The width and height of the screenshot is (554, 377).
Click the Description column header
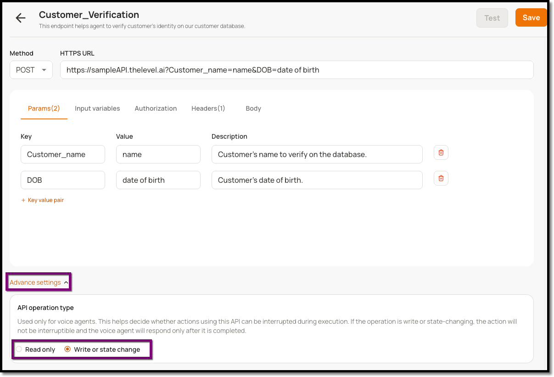tap(229, 136)
